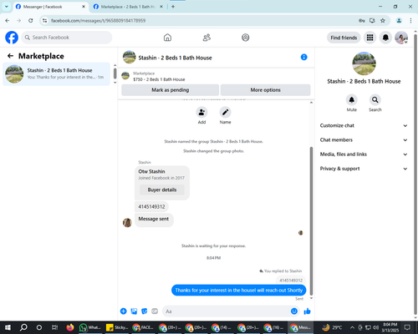Open the tab search dropdown in Chrome

coord(7,7)
